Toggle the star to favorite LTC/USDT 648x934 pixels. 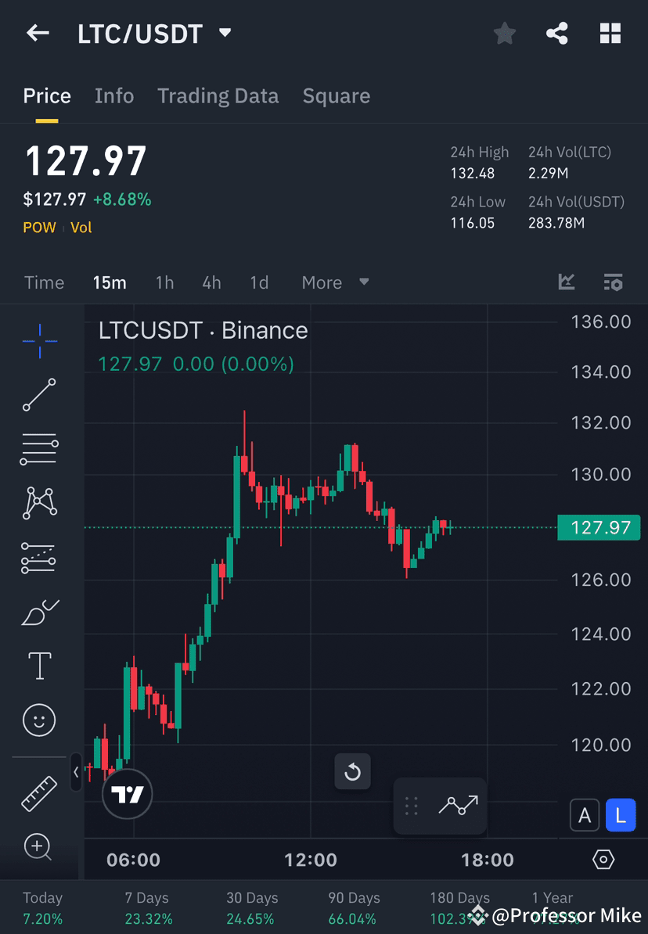click(x=504, y=33)
